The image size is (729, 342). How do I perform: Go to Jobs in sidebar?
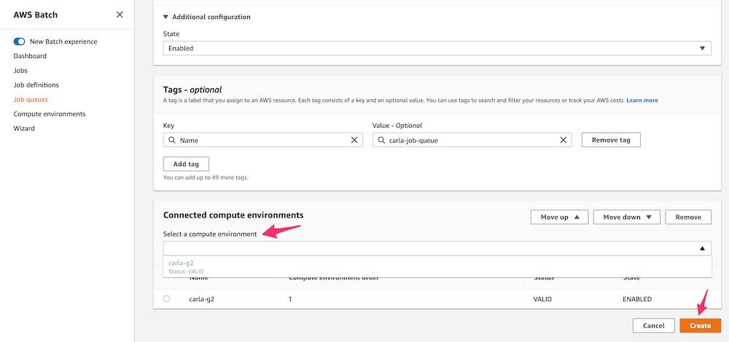[x=20, y=71]
